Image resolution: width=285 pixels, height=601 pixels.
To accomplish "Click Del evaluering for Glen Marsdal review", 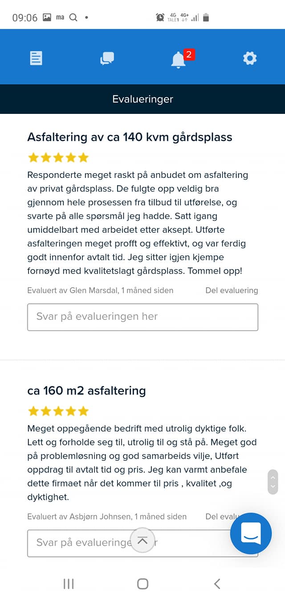I will point(232,290).
